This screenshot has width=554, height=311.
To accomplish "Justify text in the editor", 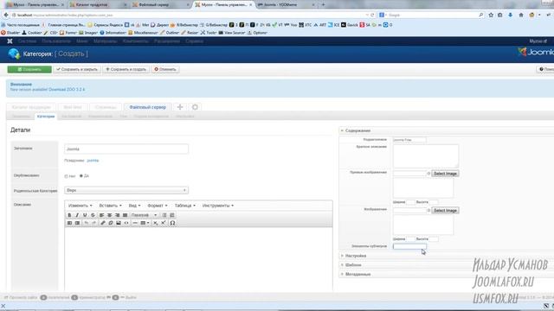I will pyautogui.click(x=125, y=215).
